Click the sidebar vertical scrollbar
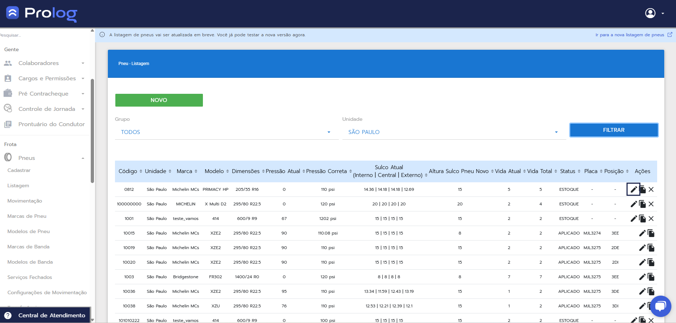Screen dimensions: 676x323 [92, 130]
